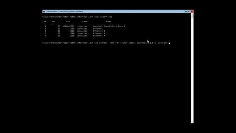236x133 pixels.
Task: Restore down the command prompt window
Action: (188, 11)
